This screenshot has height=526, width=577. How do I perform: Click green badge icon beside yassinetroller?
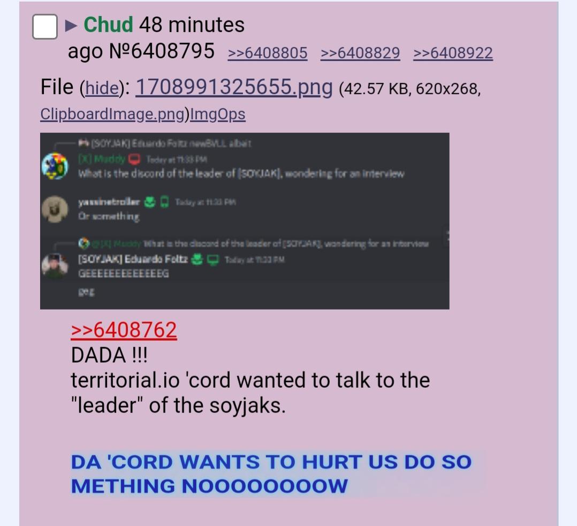149,202
